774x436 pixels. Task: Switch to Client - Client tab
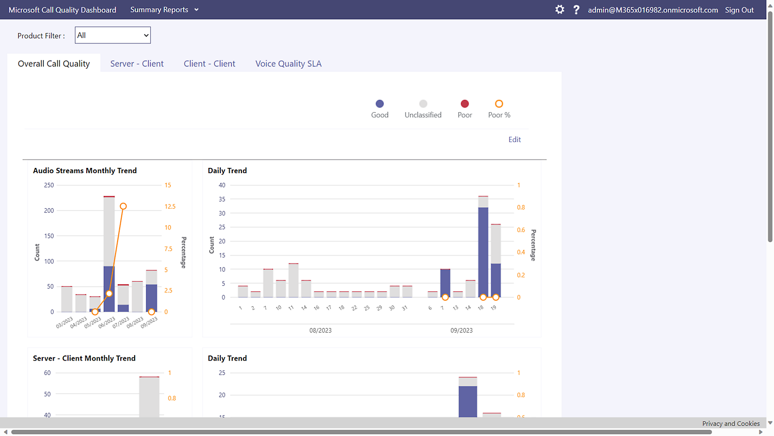pyautogui.click(x=209, y=64)
